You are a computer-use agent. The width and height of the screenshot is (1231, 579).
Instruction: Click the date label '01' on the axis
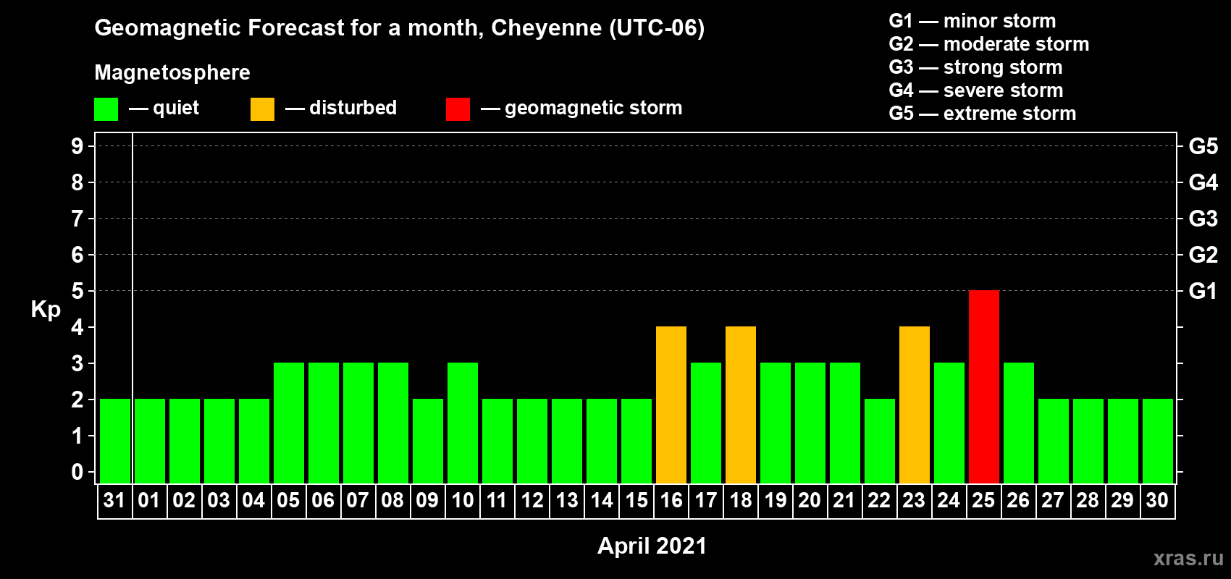149,500
